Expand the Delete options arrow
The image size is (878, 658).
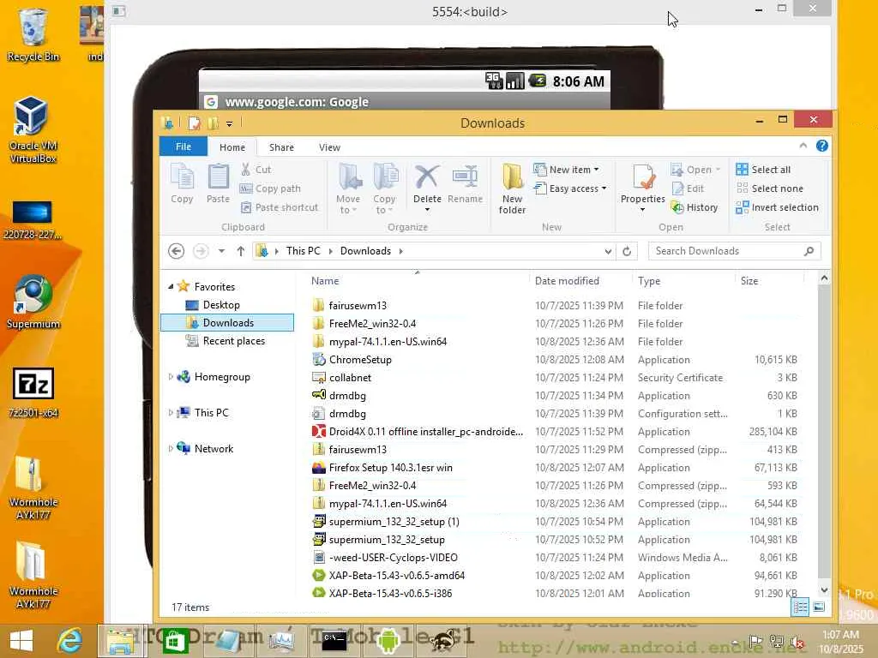(427, 210)
